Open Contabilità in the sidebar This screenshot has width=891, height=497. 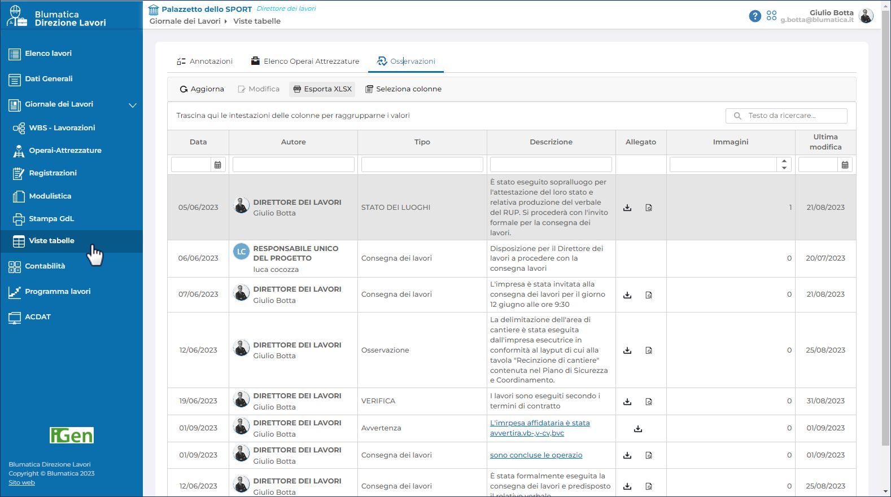coord(45,266)
